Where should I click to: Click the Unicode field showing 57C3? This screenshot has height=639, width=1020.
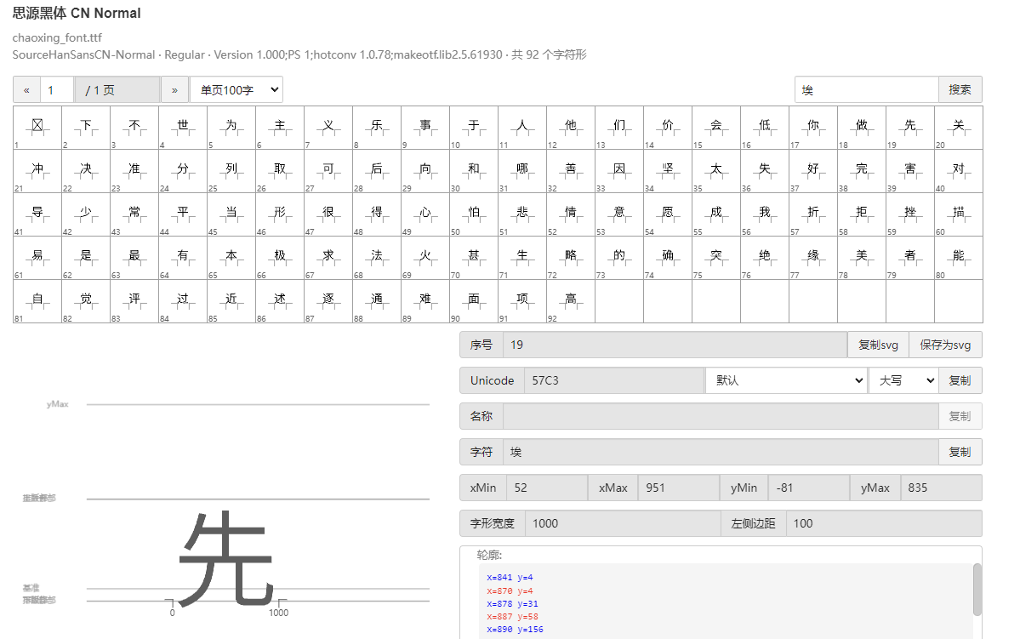pos(614,380)
